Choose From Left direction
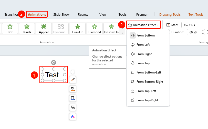 (148, 45)
